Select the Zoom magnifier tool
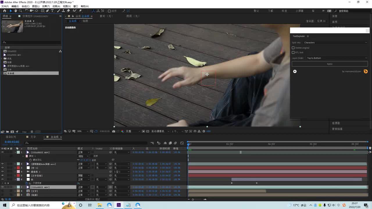This screenshot has width=372, height=209. tap(20, 11)
